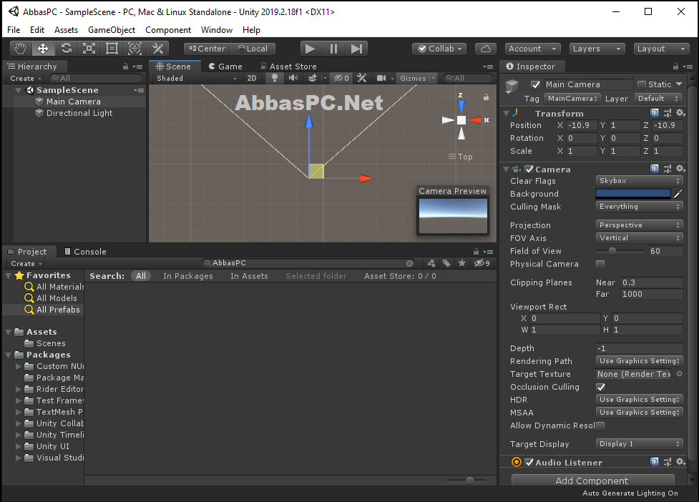This screenshot has height=502, width=699.
Task: Enable Physical Camera checkbox
Action: click(x=600, y=264)
